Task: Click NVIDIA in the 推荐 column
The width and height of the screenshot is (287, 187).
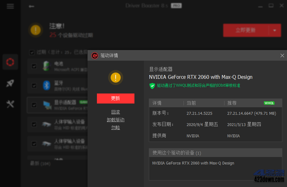Action: click(x=234, y=136)
